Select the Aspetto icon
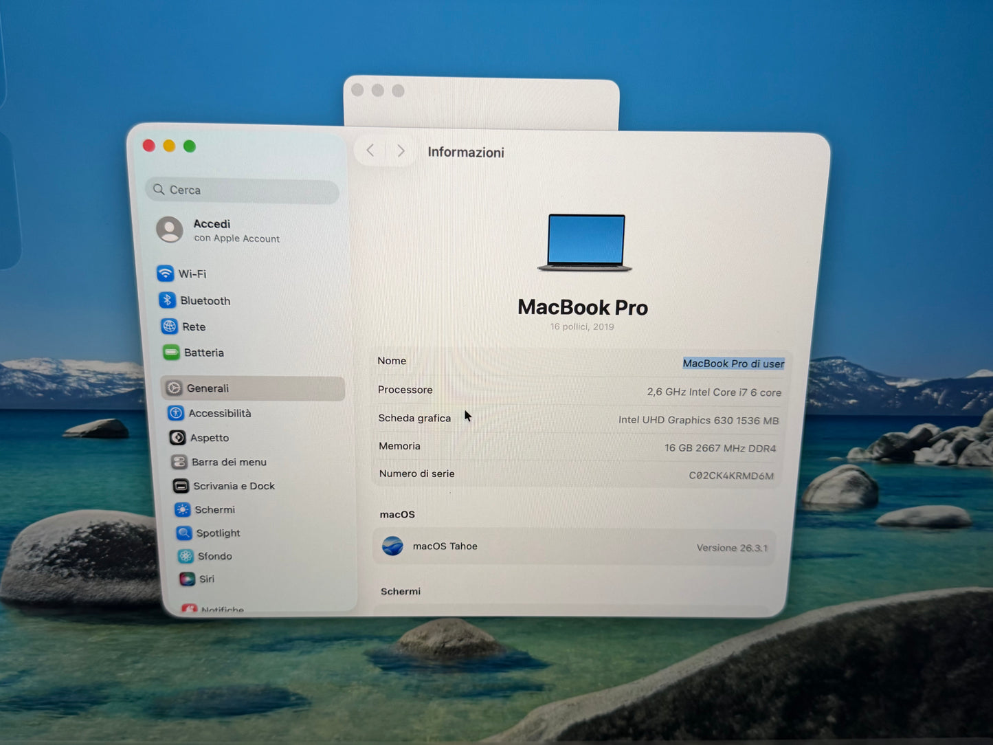The image size is (993, 745). point(177,437)
